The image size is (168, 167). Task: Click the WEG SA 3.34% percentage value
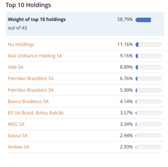126,124
